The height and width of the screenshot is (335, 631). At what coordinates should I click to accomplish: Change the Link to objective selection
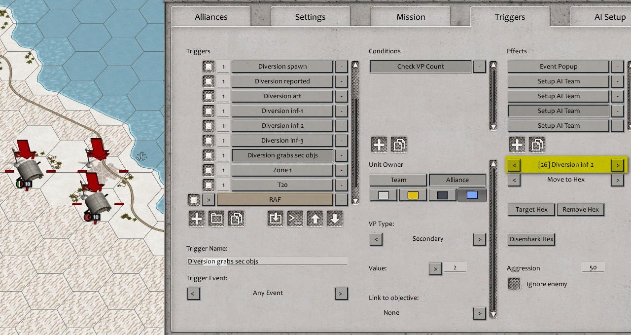[479, 313]
